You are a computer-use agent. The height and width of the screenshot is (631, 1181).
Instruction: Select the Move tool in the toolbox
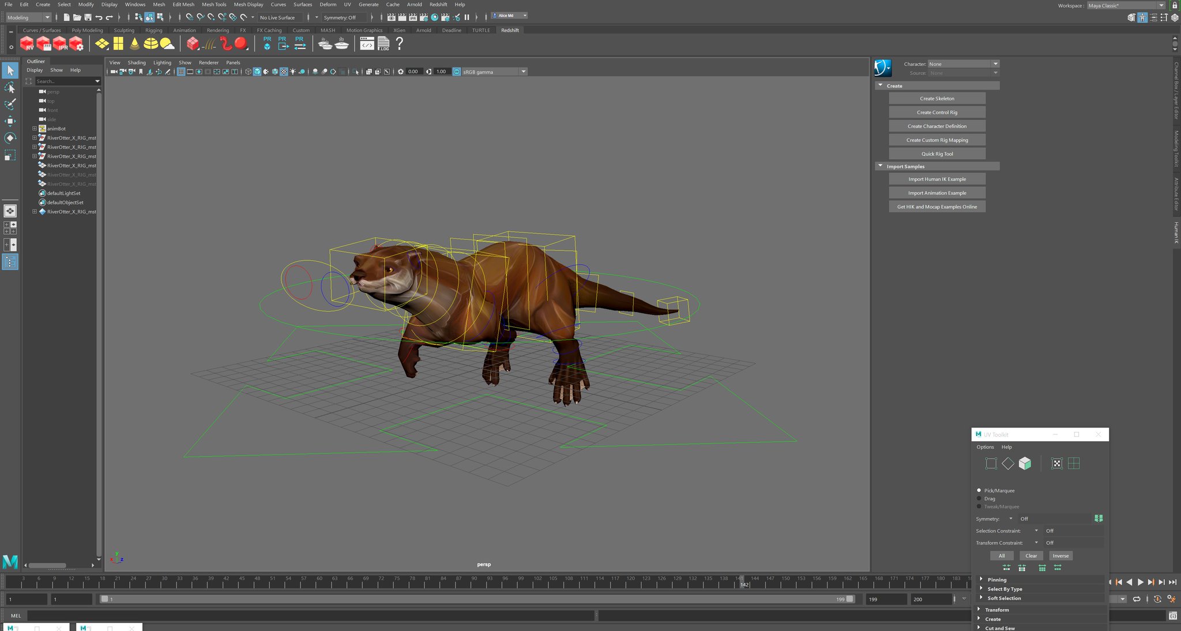tap(10, 121)
